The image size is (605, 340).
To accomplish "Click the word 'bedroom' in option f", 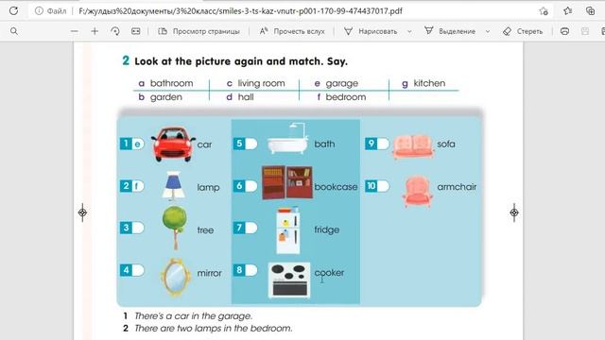I will click(x=346, y=97).
